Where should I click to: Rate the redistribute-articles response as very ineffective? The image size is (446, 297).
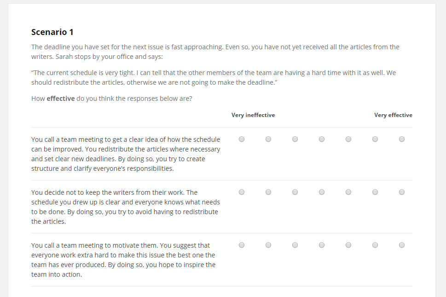[x=242, y=139]
